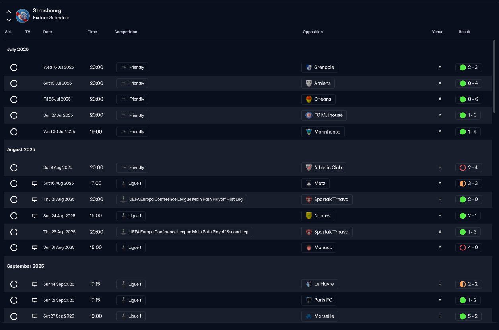Sort by the Competition column header
This screenshot has width=499, height=330.
[x=126, y=32]
